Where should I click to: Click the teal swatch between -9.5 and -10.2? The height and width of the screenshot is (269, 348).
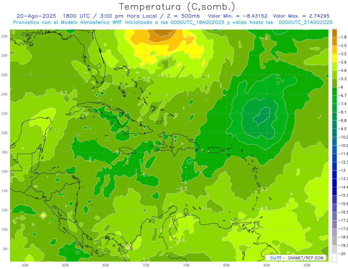coord(334,133)
